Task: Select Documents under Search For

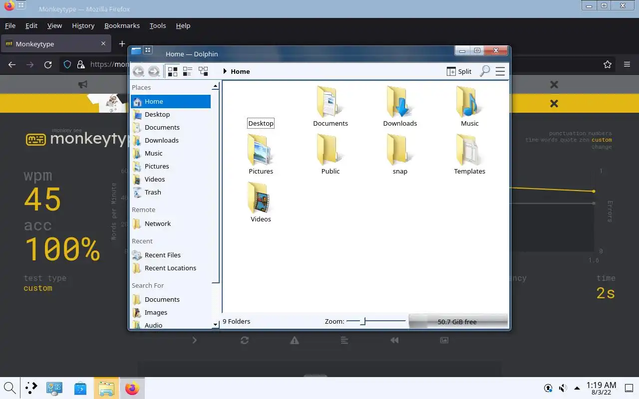Action: pyautogui.click(x=171, y=299)
